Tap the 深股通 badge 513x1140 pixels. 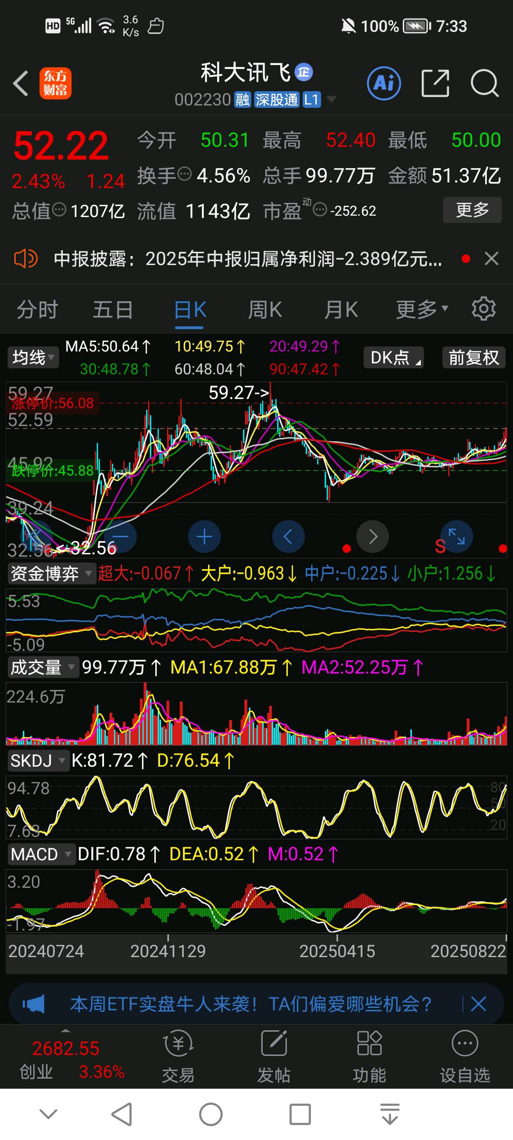[276, 100]
